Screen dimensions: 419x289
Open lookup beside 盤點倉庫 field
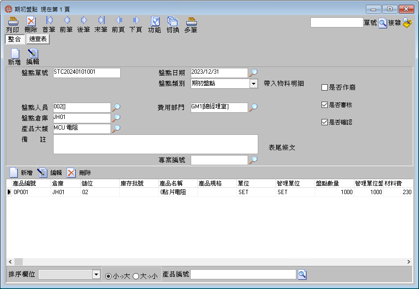(x=116, y=118)
